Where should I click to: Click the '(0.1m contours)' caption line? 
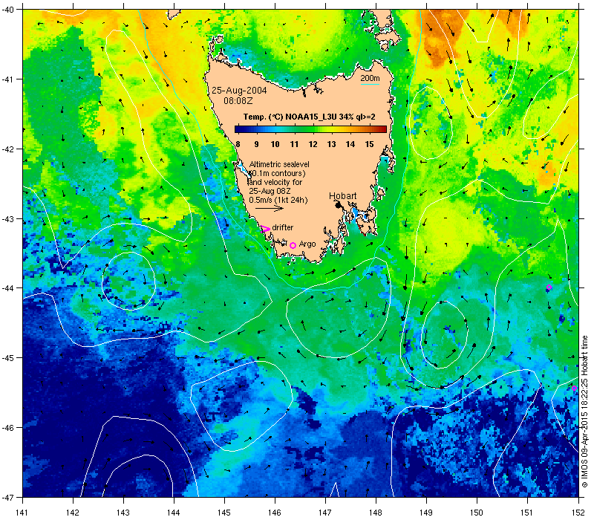click(277, 173)
